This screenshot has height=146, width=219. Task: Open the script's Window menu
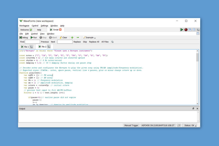click(x=51, y=34)
